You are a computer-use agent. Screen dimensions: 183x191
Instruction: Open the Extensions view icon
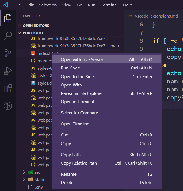point(8,88)
